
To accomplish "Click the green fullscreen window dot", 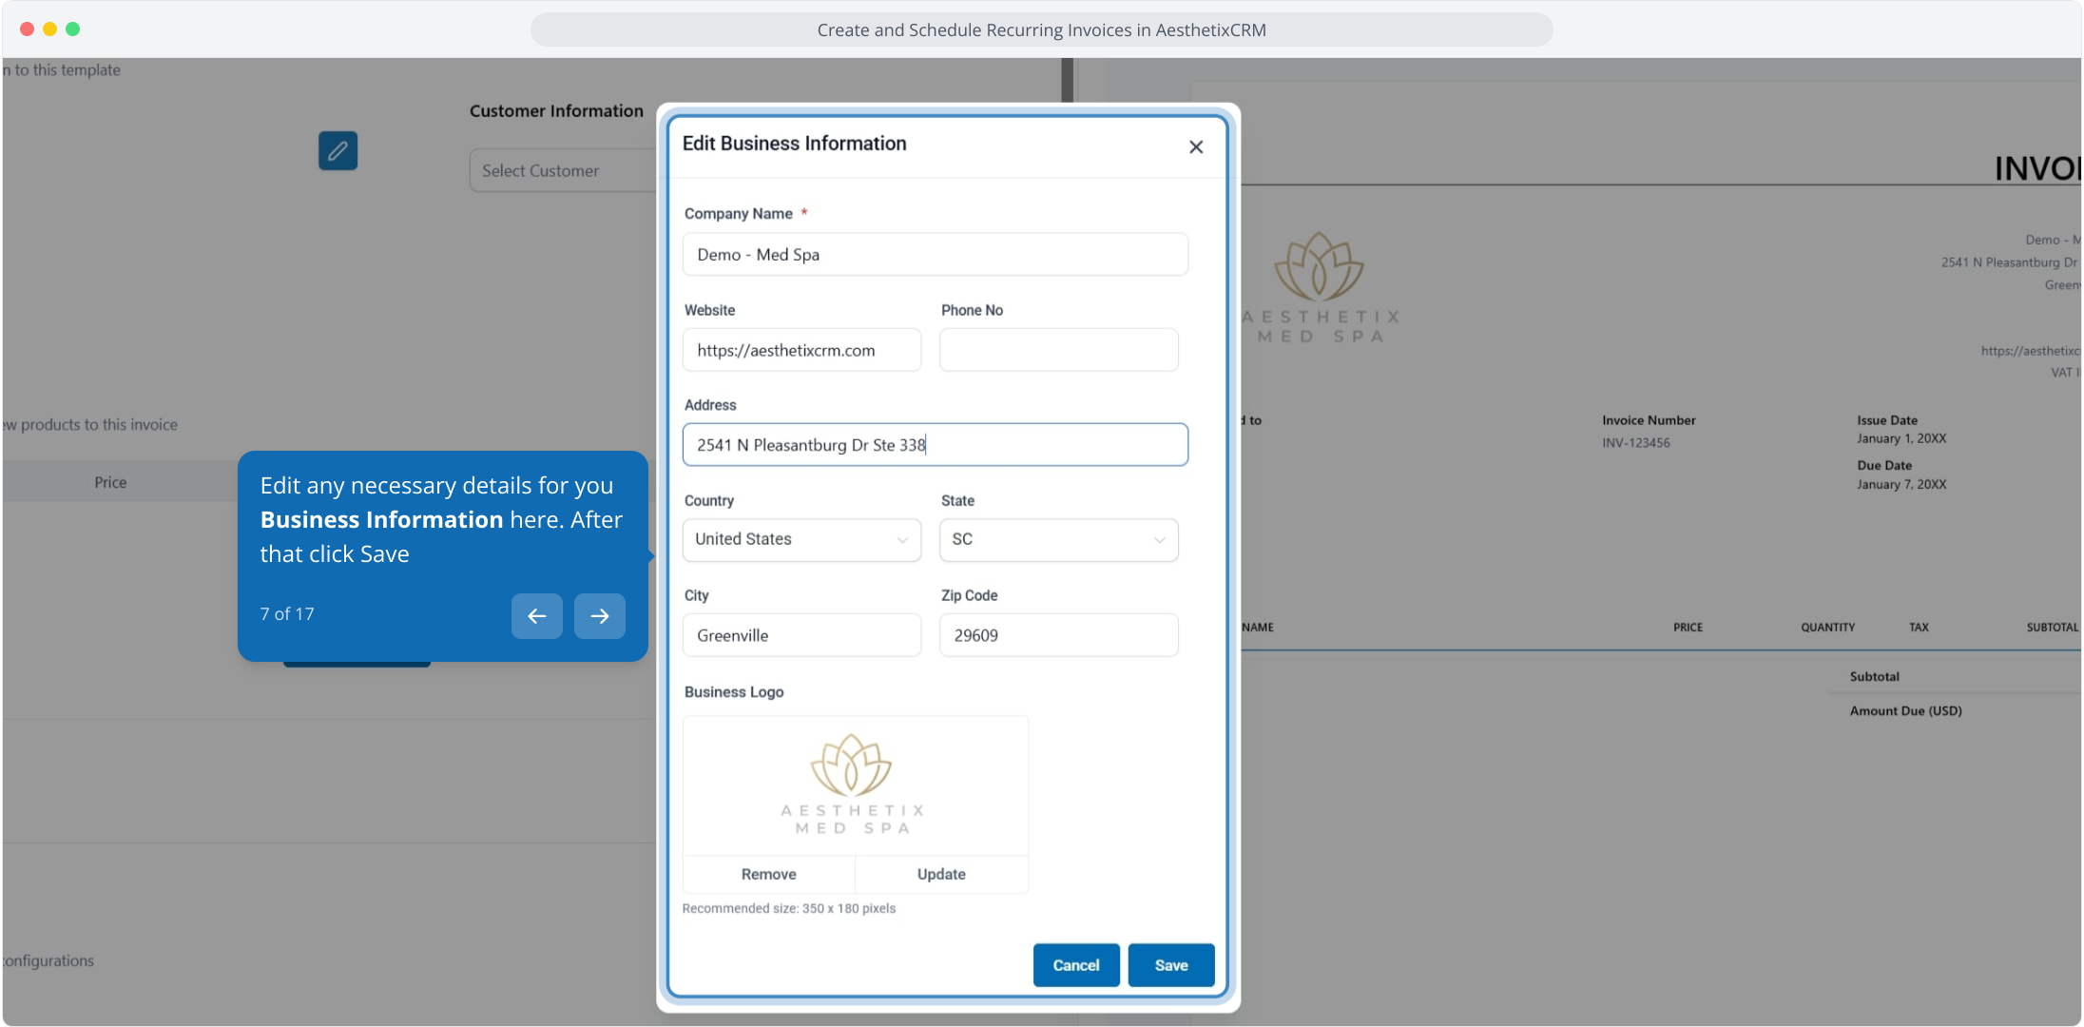I will pyautogui.click(x=73, y=29).
